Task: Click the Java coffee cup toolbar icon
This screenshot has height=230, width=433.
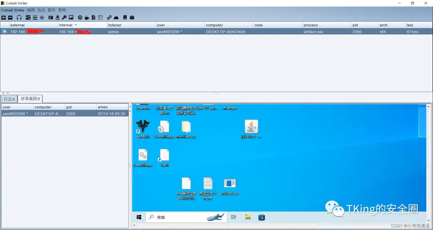Action: 87,17
